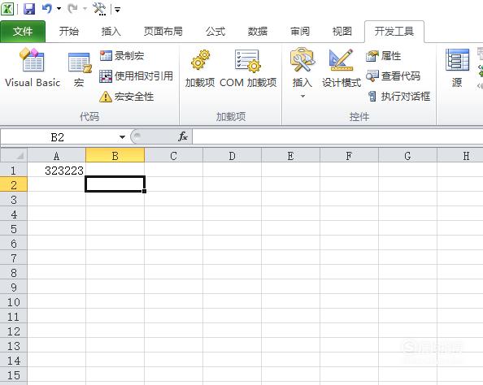Open the Customize Quick Access Toolbar dropdown
The height and width of the screenshot is (385, 483).
coord(117,10)
